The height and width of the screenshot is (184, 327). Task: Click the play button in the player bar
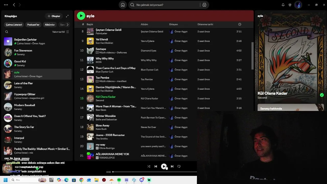[164, 166]
